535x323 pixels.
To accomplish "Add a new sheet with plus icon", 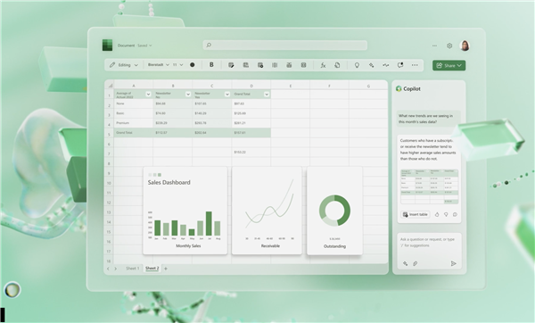I will click(x=166, y=269).
